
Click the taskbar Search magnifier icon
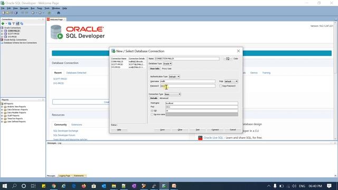pyautogui.click(x=14, y=186)
